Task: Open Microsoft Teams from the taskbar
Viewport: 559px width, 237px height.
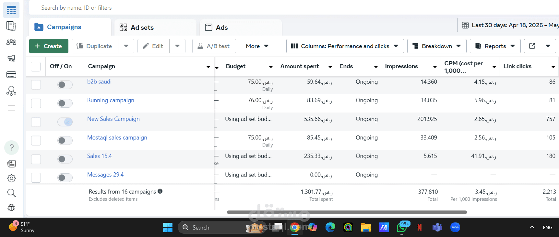Action: click(437, 227)
